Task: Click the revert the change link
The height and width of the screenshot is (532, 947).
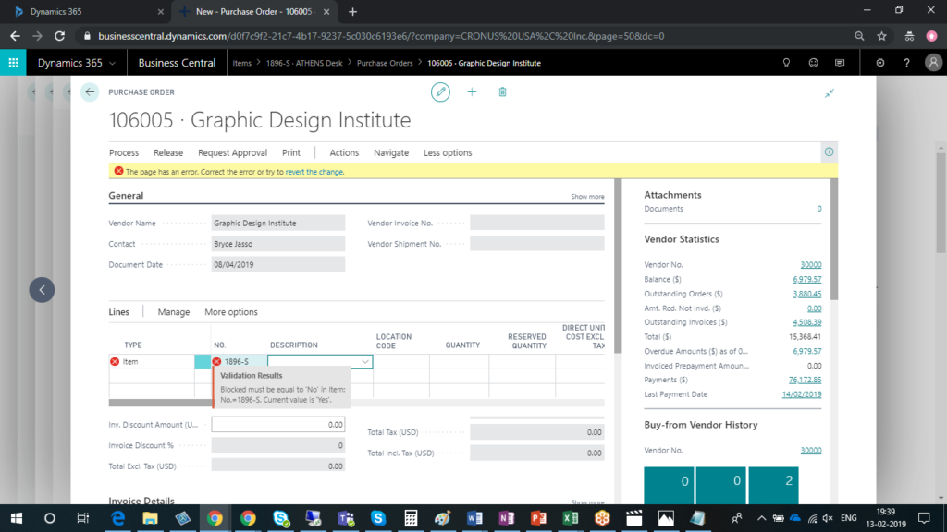Action: tap(314, 172)
